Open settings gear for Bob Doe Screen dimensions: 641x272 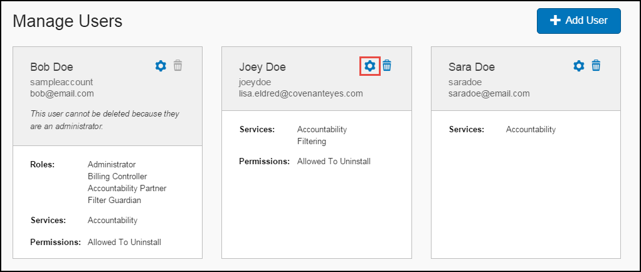(161, 66)
